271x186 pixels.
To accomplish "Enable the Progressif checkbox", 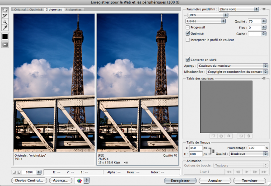I will [x=188, y=28].
